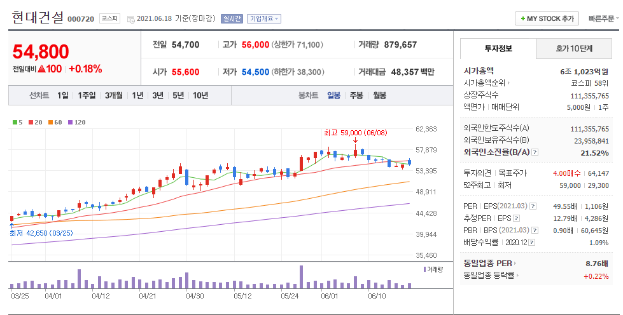Click the calendar icon beside the date
Image resolution: width=623 pixels, height=315 pixels.
130,19
